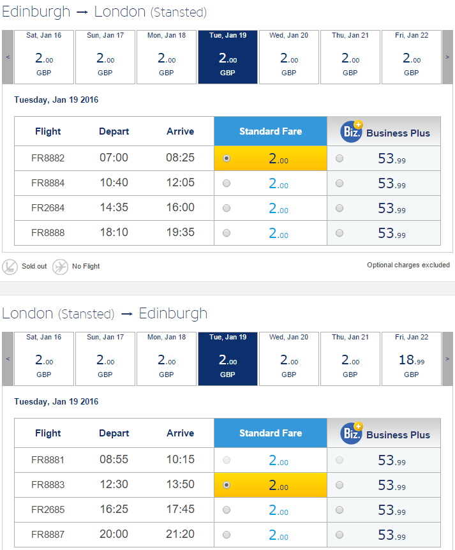
Task: Select Standard Fare for flight FR8888
Action: pyautogui.click(x=227, y=233)
